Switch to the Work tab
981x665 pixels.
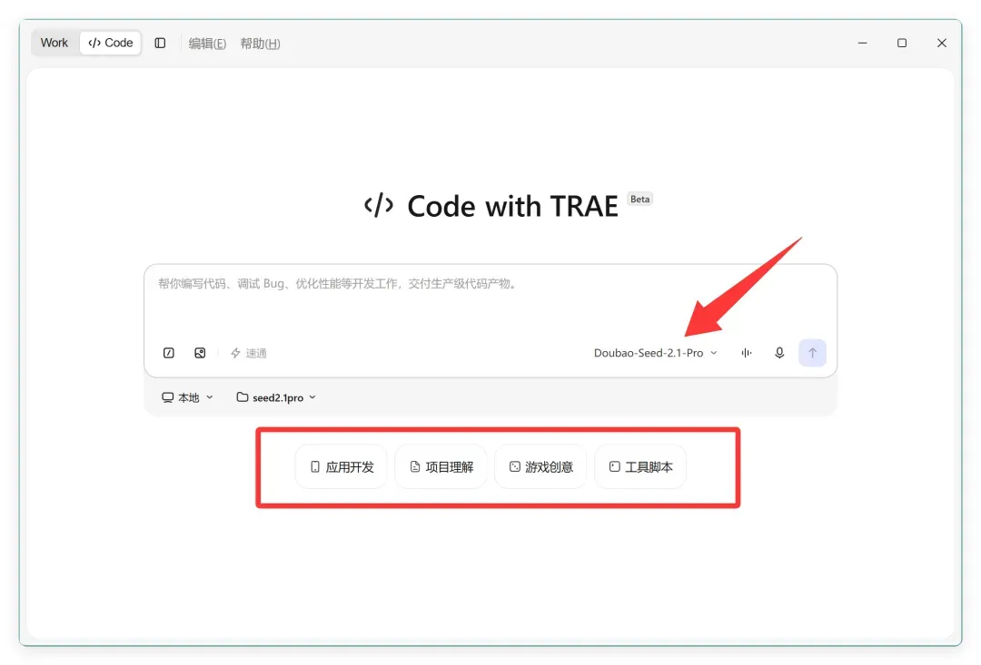click(54, 44)
